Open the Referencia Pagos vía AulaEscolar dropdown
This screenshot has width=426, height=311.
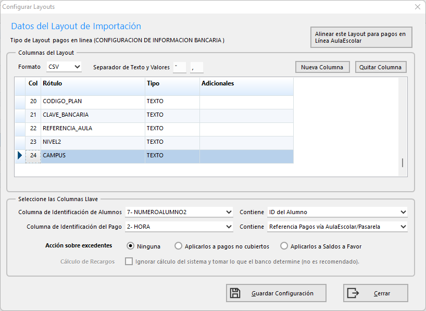[337, 227]
